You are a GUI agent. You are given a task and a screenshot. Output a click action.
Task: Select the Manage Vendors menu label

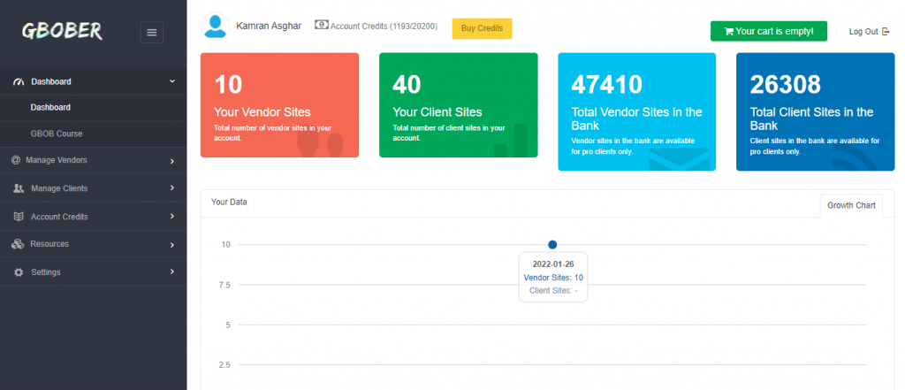tap(57, 160)
